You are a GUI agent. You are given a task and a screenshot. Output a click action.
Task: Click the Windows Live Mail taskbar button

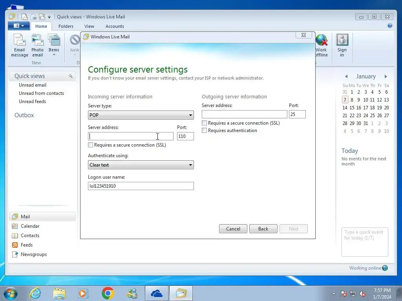coord(181,293)
